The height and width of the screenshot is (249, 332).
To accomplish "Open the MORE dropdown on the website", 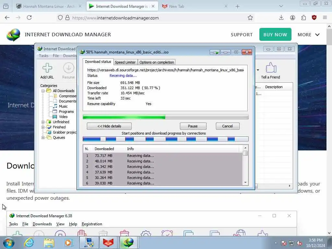I will [309, 35].
